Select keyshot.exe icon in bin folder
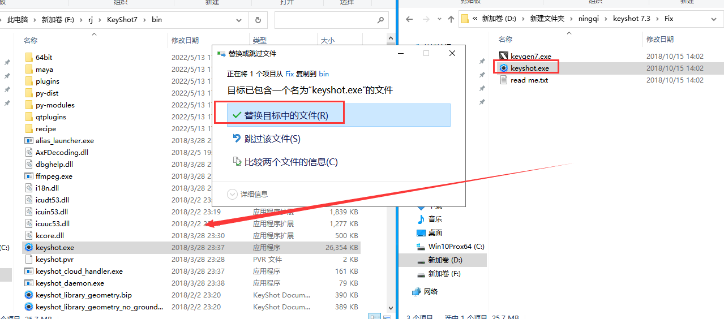 29,247
